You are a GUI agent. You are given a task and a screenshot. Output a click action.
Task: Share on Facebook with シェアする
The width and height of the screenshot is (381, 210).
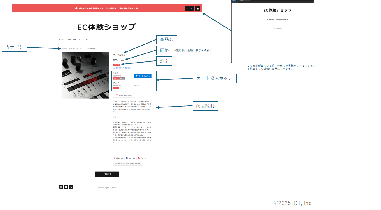pos(130,158)
